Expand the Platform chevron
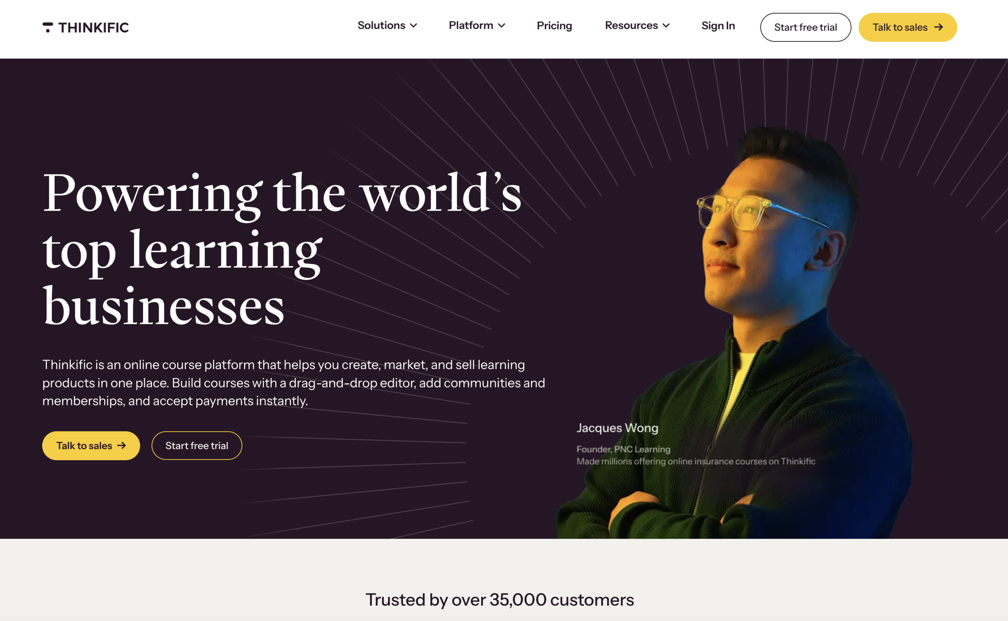The image size is (1008, 621). [502, 26]
